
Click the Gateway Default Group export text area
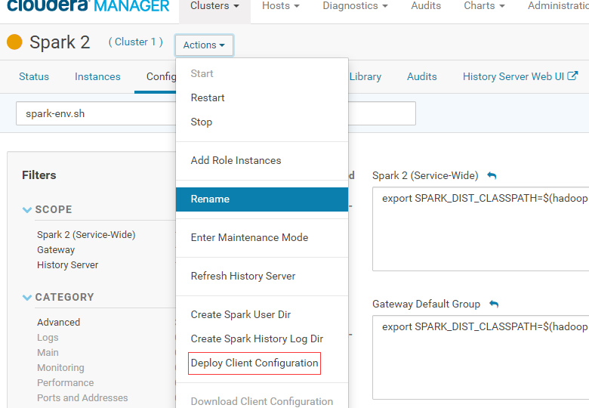481,357
